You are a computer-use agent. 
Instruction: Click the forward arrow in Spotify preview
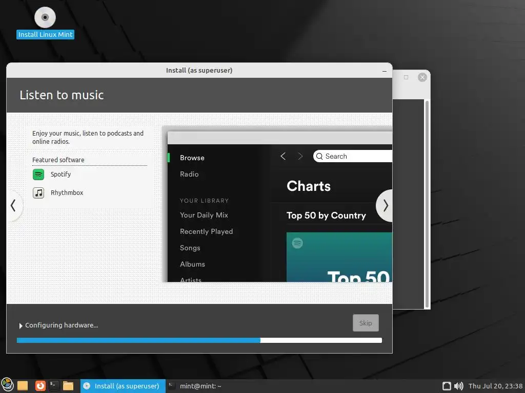pos(300,156)
